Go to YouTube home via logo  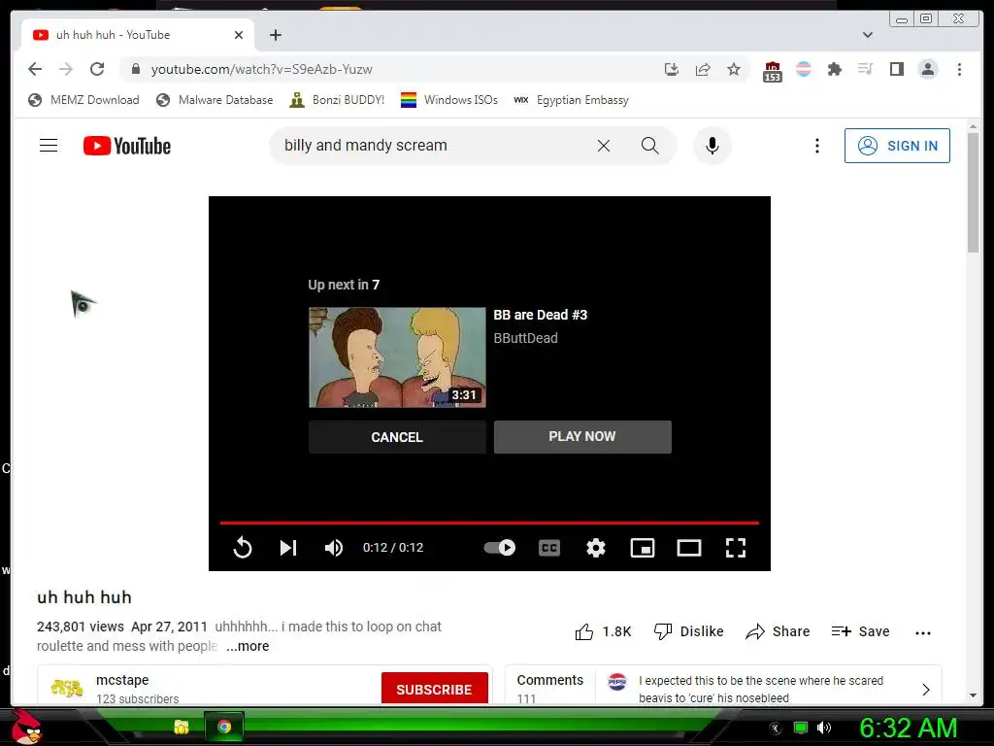pyautogui.click(x=127, y=146)
